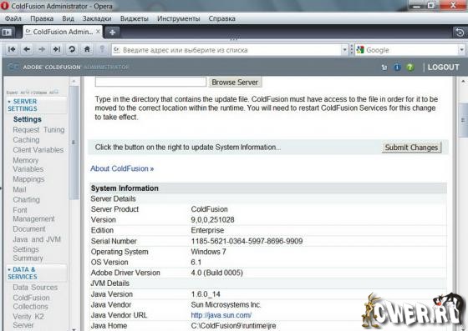This screenshot has width=468, height=331.
Task: Click the Fast Forward navigation button
Action: [x=57, y=49]
